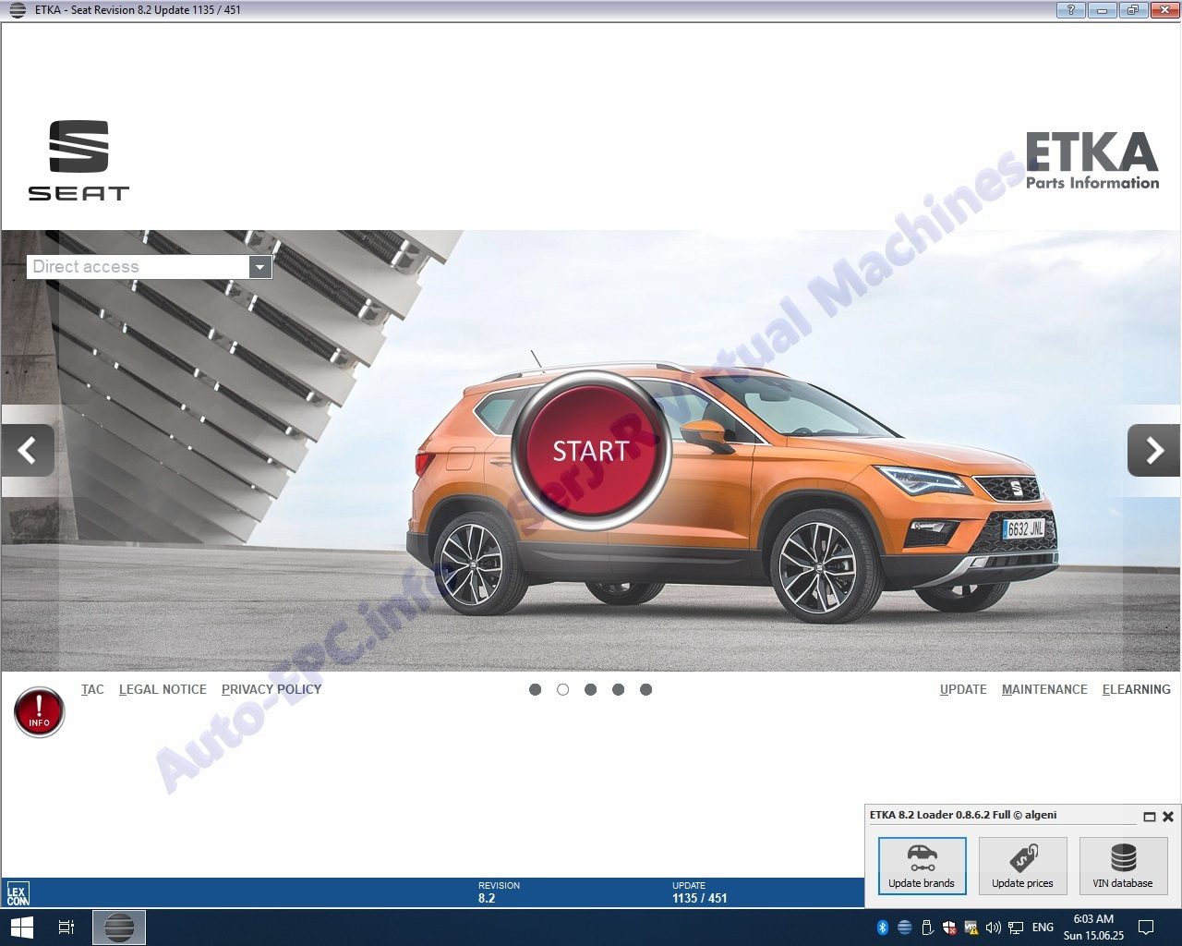Go to previous slide with left arrow
The image size is (1182, 946).
28,451
